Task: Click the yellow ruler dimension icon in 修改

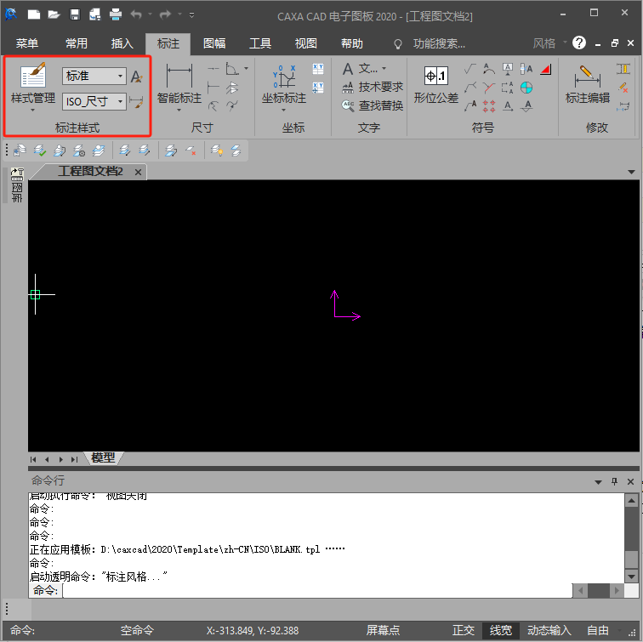Action: click(x=623, y=69)
